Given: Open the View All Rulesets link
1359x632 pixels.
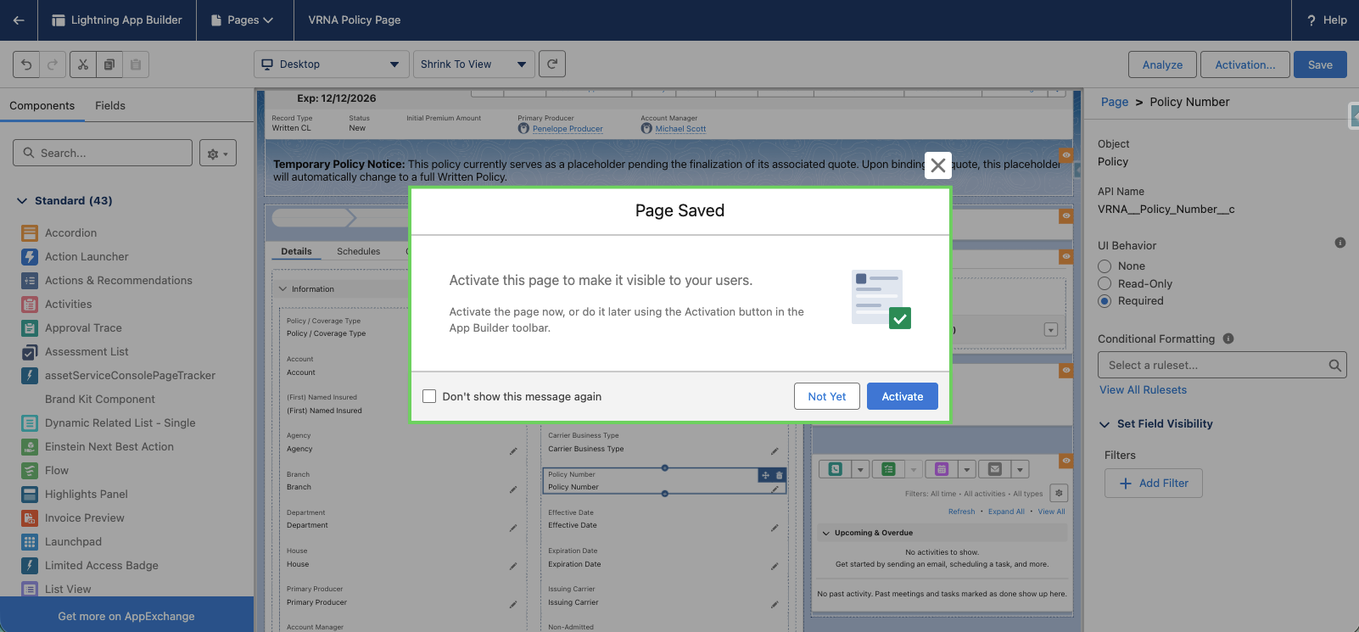Looking at the screenshot, I should (x=1144, y=390).
